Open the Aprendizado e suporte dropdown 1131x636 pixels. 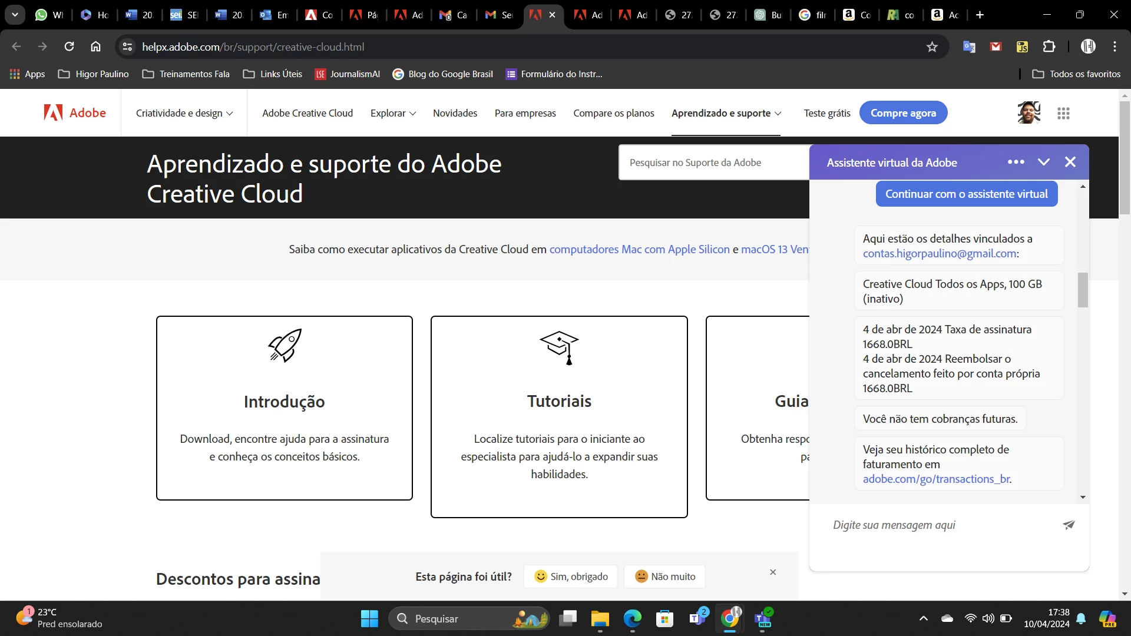point(726,113)
